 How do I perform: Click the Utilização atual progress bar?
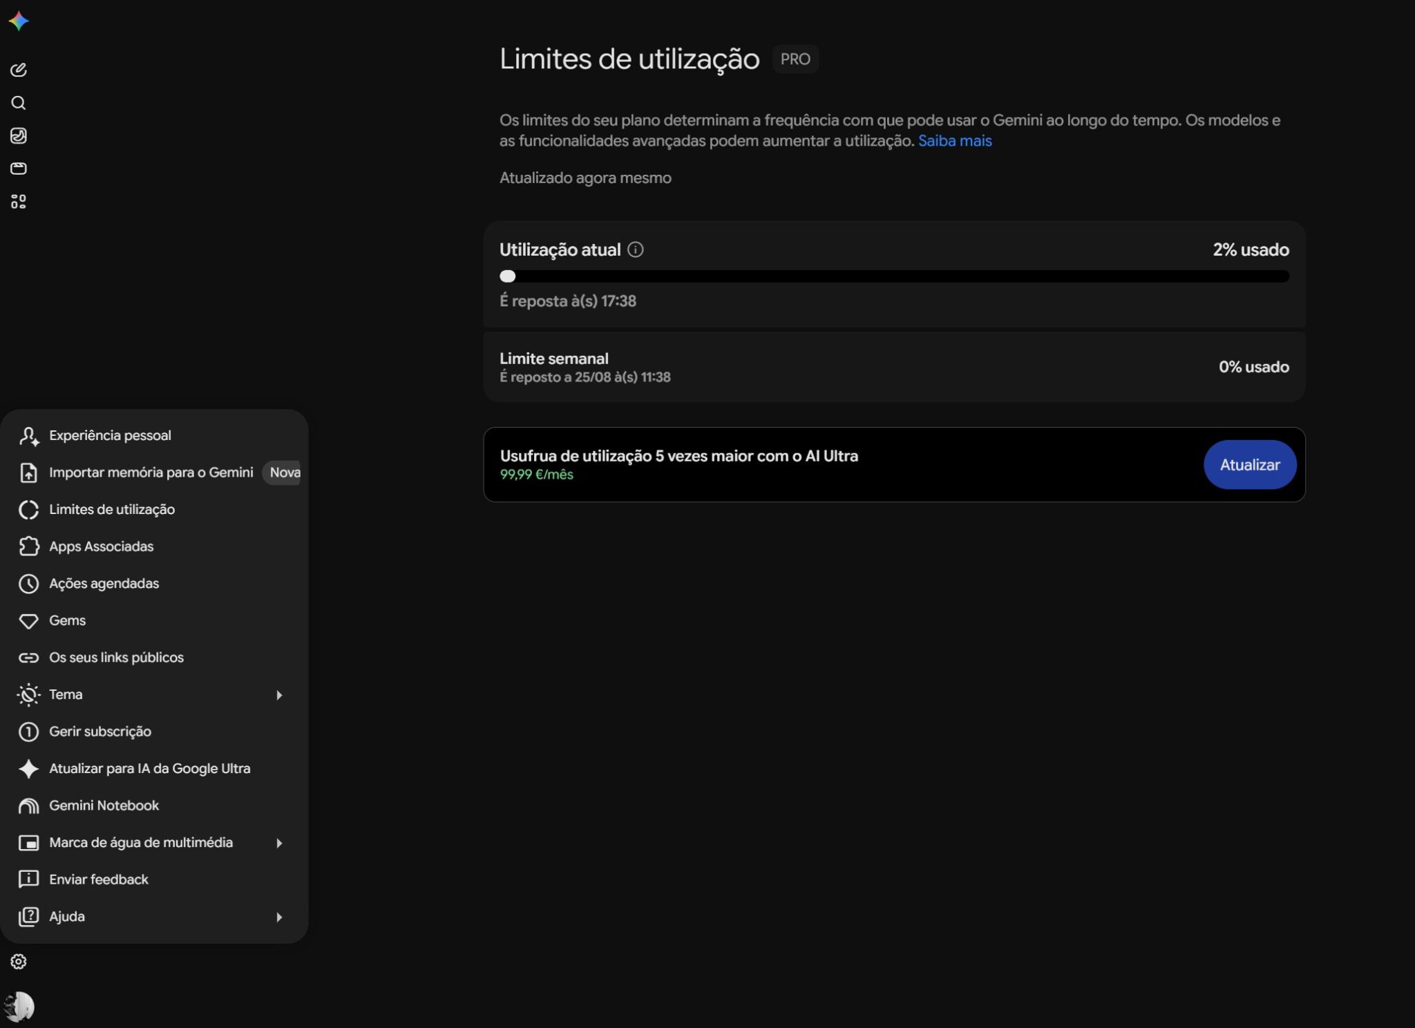pyautogui.click(x=894, y=276)
